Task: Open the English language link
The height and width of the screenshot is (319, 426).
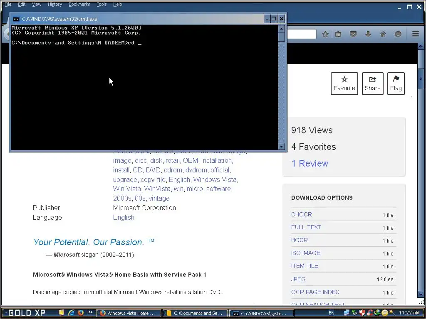Action: click(x=124, y=218)
